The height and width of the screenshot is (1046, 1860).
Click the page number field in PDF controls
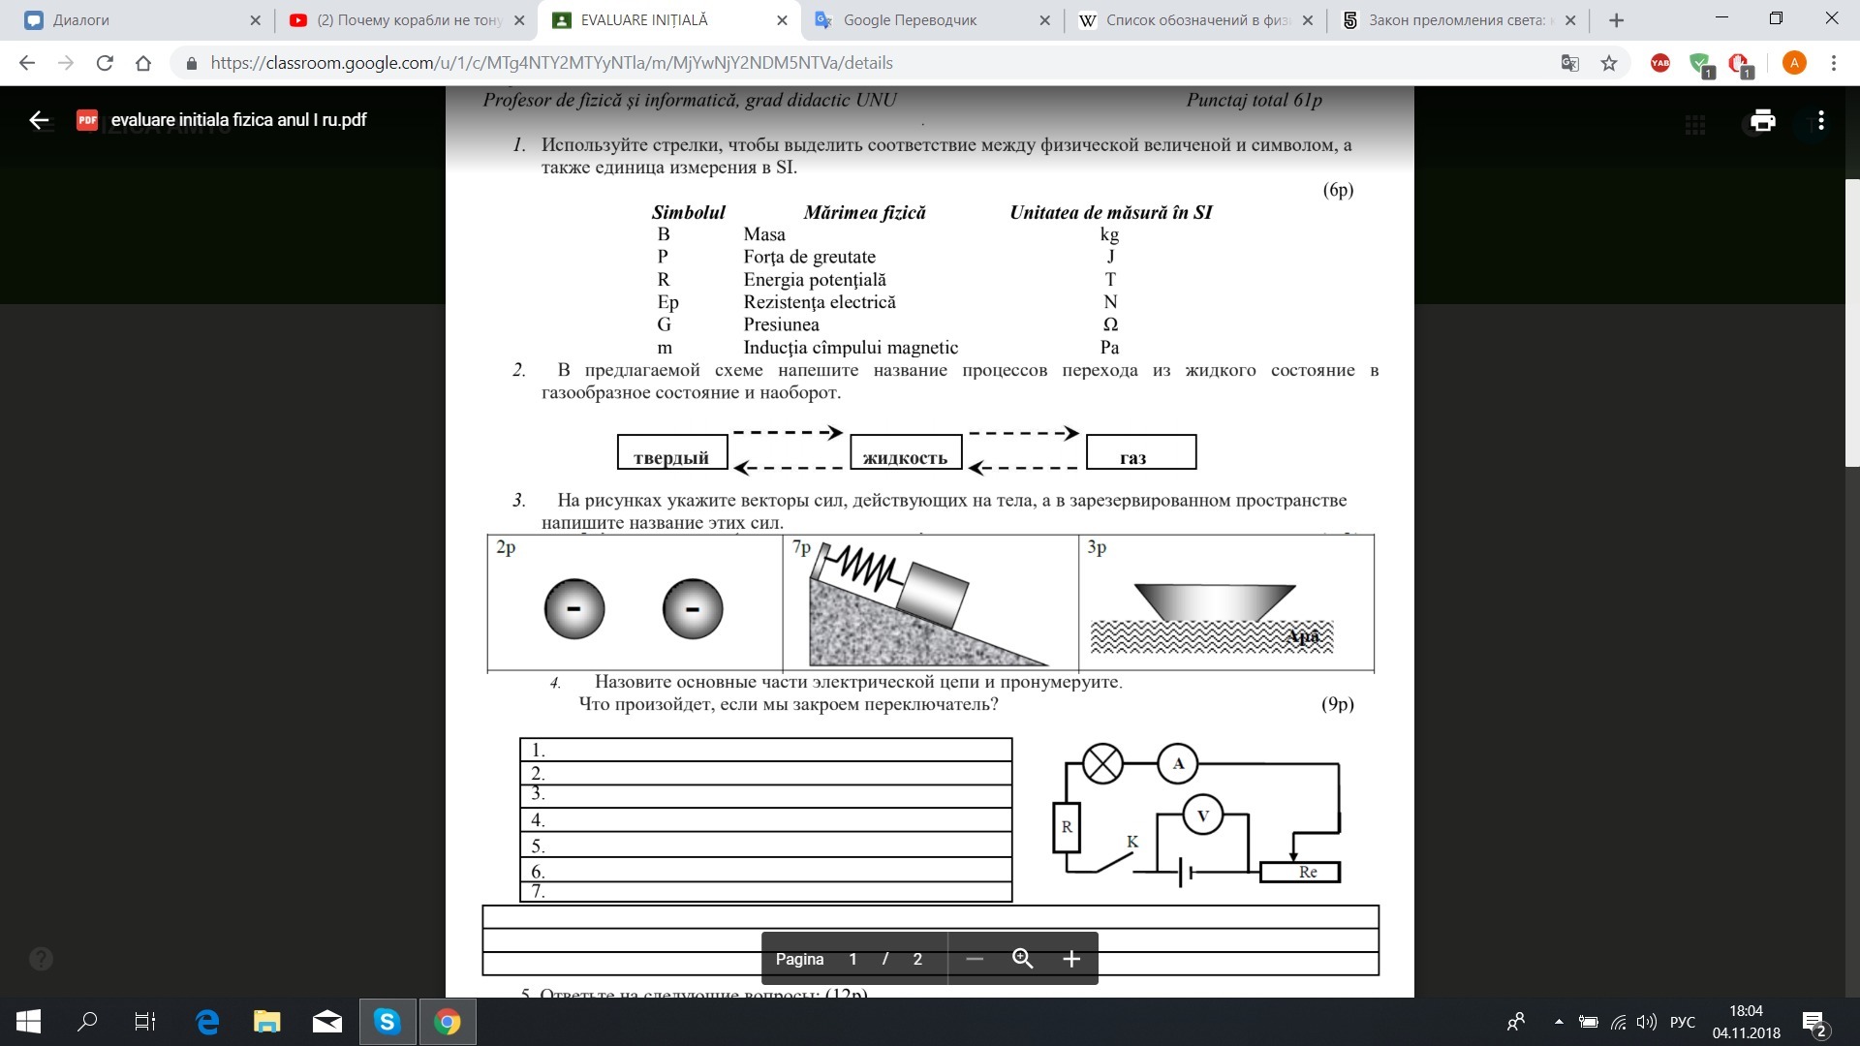coord(852,959)
